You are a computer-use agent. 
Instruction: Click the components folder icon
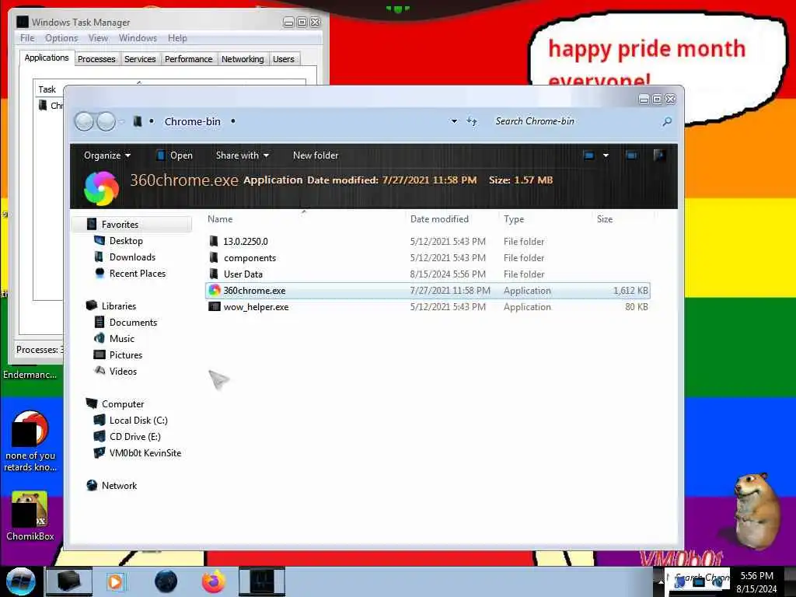pos(214,257)
